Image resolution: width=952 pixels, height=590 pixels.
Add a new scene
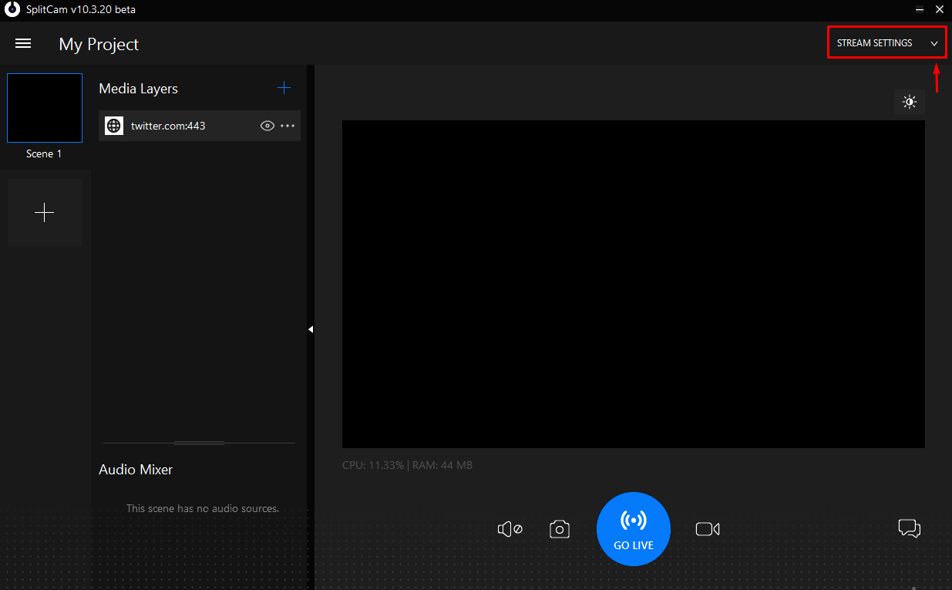click(x=45, y=213)
